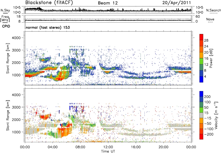Click the '16:00' time axis label
This screenshot has height=153, width=221.
[x=136, y=147]
